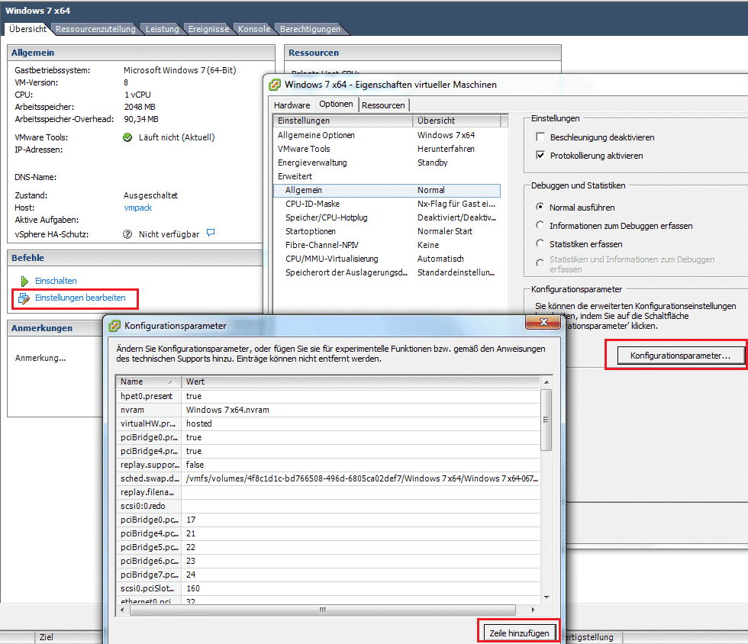This screenshot has height=644, width=748.
Task: Select the scsi0:0.redo parameter row
Action: pos(328,506)
